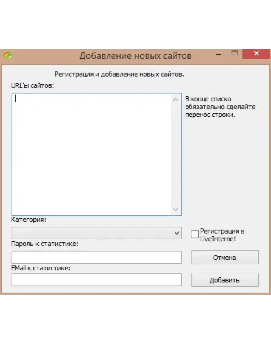Click the application icon in title bar
Screen dimensions: 271x344
(7, 55)
